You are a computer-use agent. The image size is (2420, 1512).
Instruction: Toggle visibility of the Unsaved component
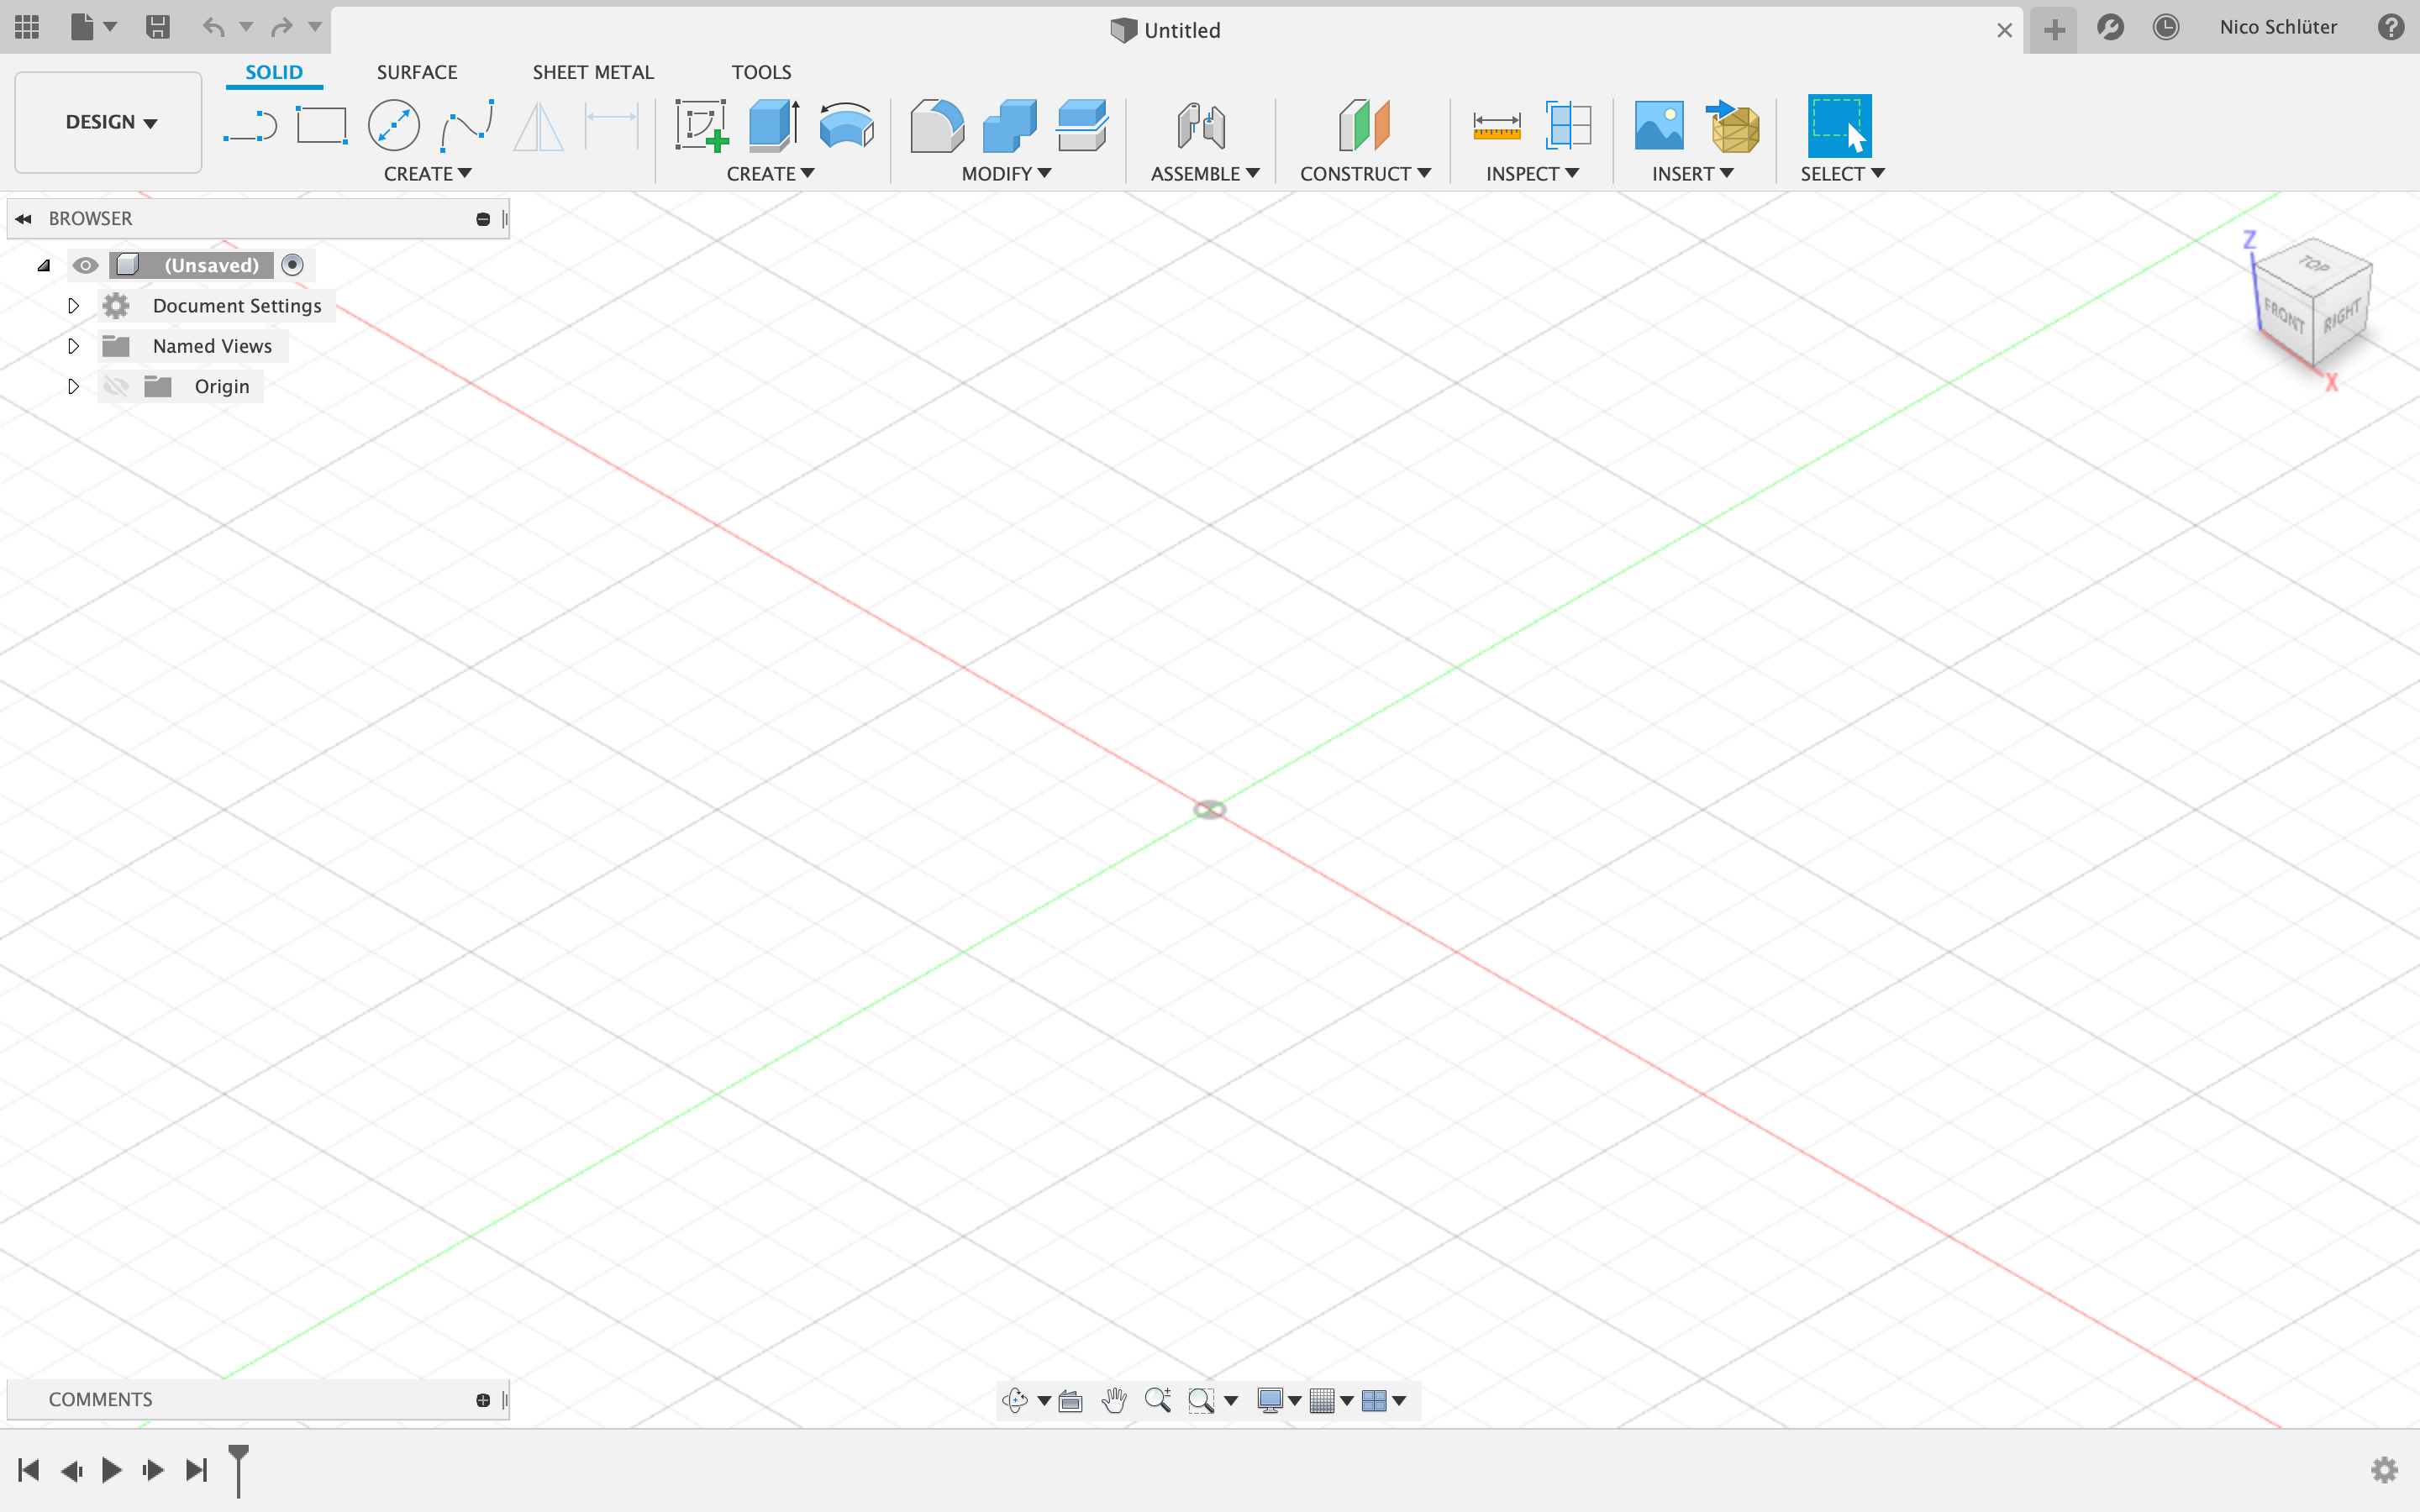(85, 265)
